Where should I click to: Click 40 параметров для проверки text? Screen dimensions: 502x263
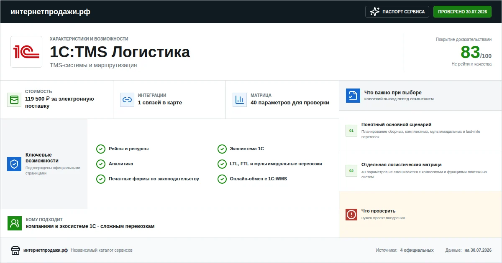[x=290, y=103]
